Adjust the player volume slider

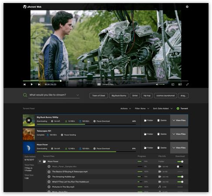(162, 84)
